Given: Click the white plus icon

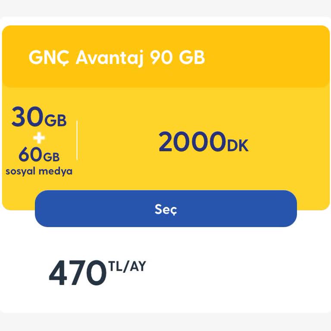Looking at the screenshot, I should (39, 138).
